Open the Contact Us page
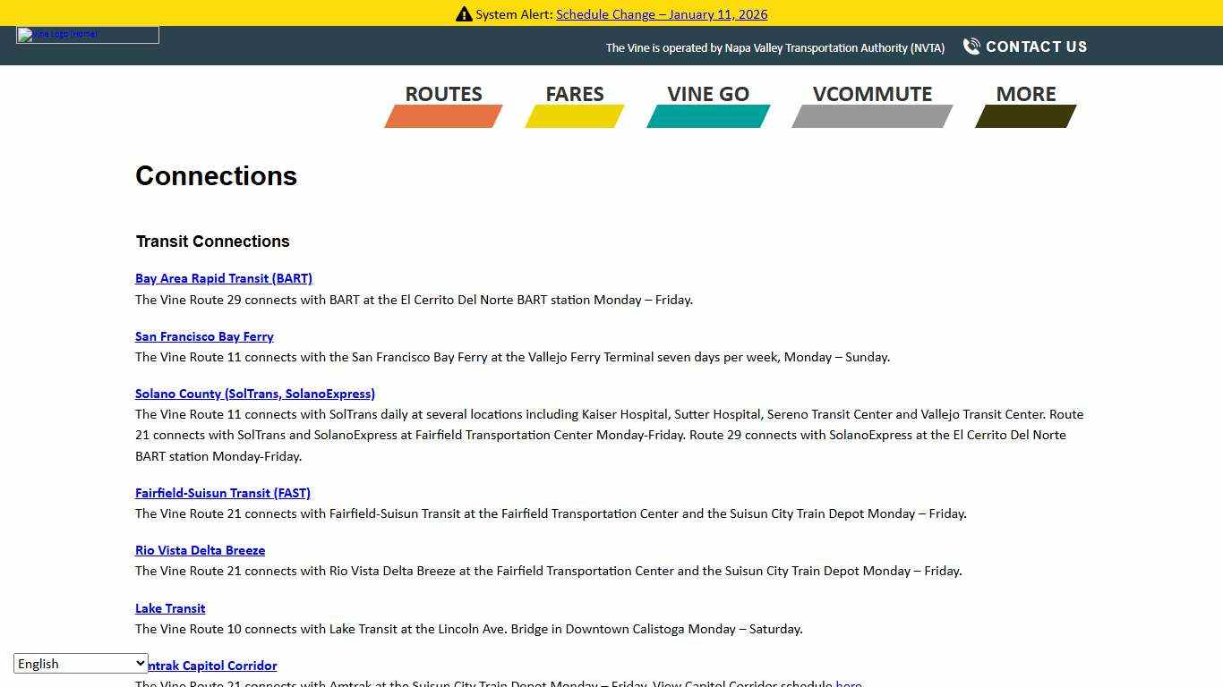This screenshot has height=687, width=1223. coord(1036,47)
